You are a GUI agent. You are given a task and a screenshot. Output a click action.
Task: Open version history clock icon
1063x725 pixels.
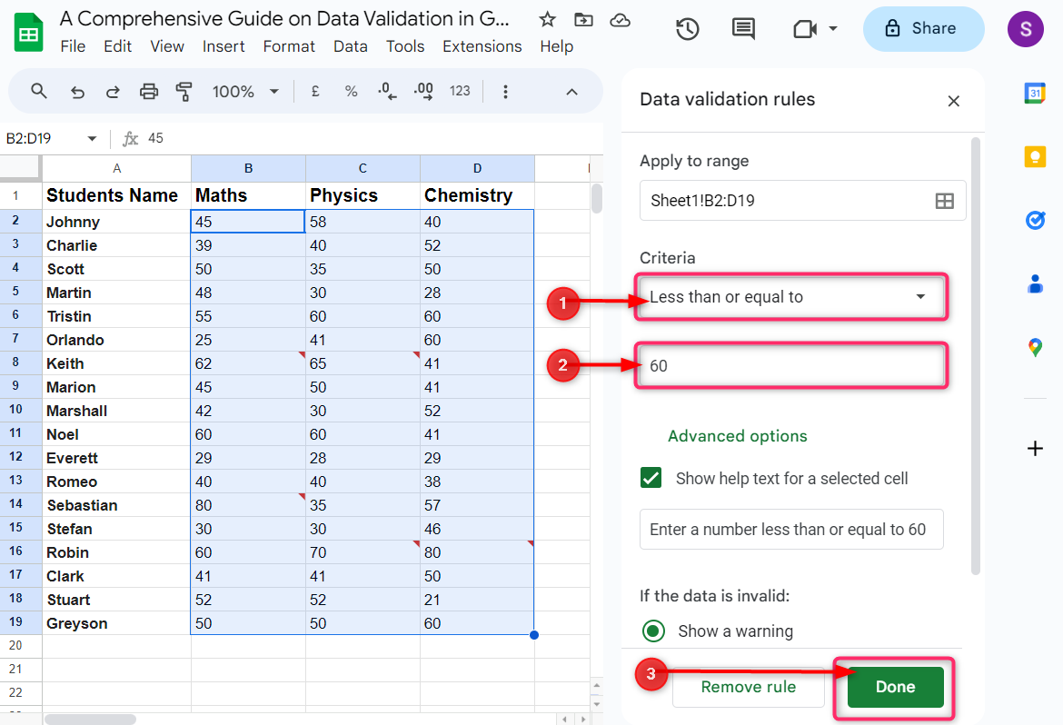pyautogui.click(x=688, y=29)
